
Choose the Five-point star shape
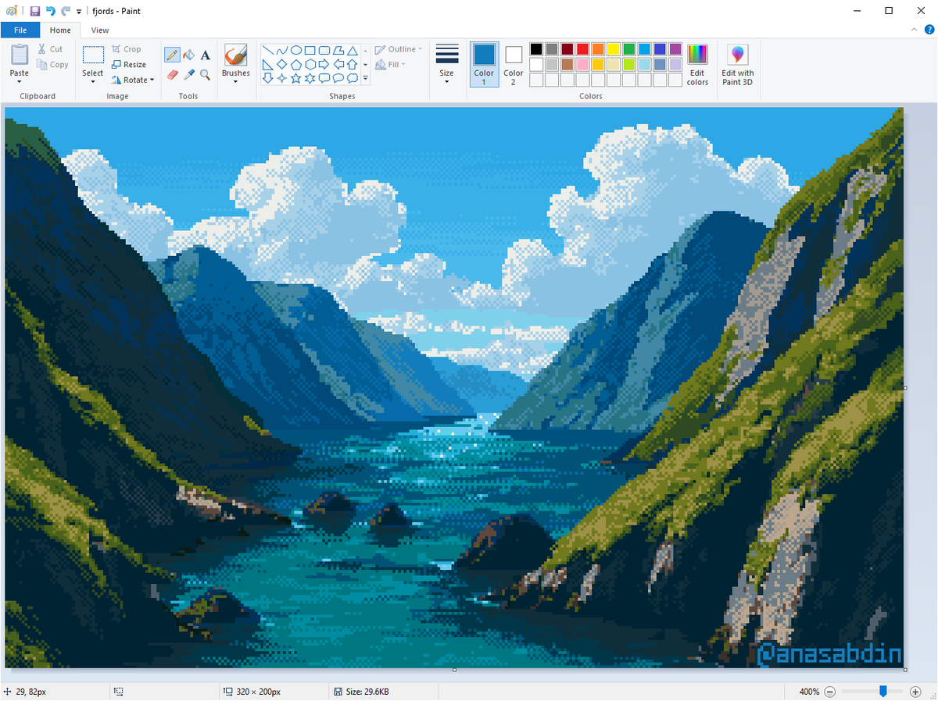[x=295, y=78]
